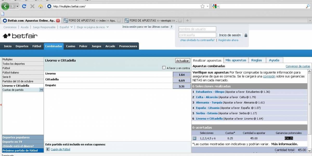The height and width of the screenshot is (156, 312).
Task: Open the Estudiantes - Olimpo selection link
Action: coord(210,92)
